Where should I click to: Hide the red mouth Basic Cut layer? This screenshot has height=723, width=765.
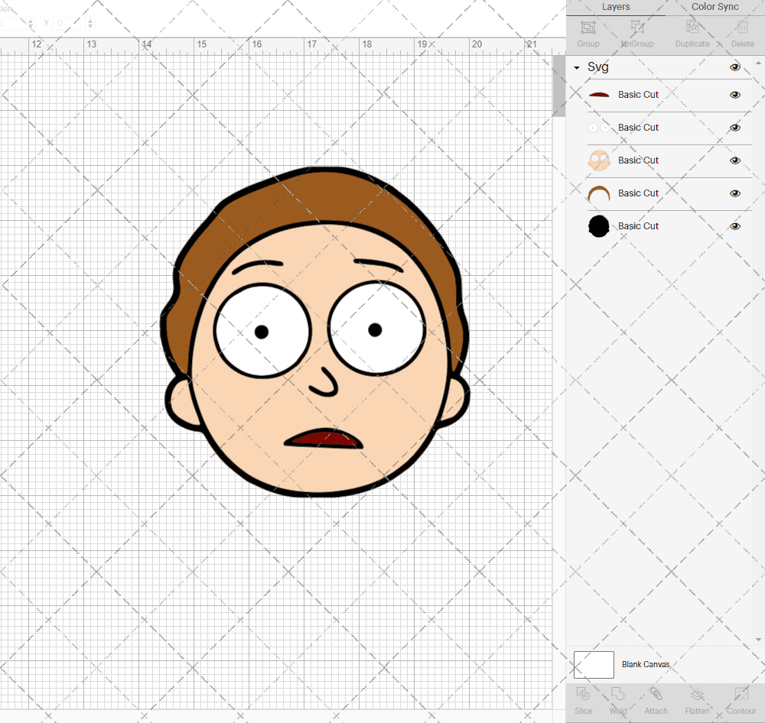click(x=734, y=95)
